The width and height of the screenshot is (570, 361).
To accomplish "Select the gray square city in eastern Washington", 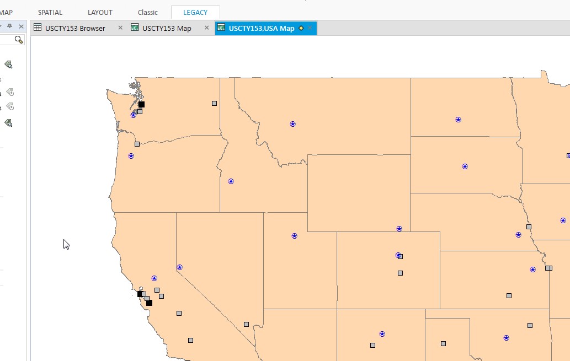I will click(x=215, y=104).
